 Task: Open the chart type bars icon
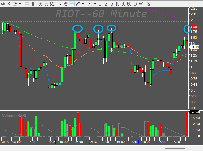[3, 4]
